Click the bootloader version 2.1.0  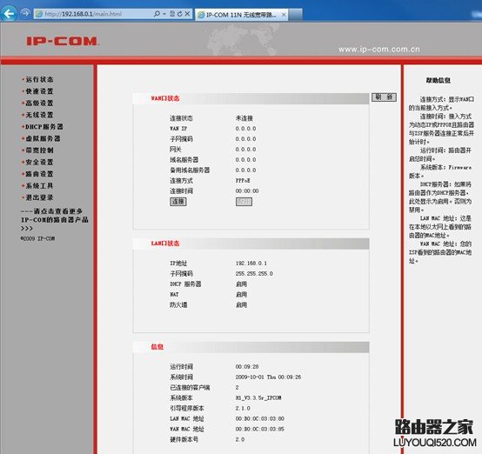coord(243,408)
